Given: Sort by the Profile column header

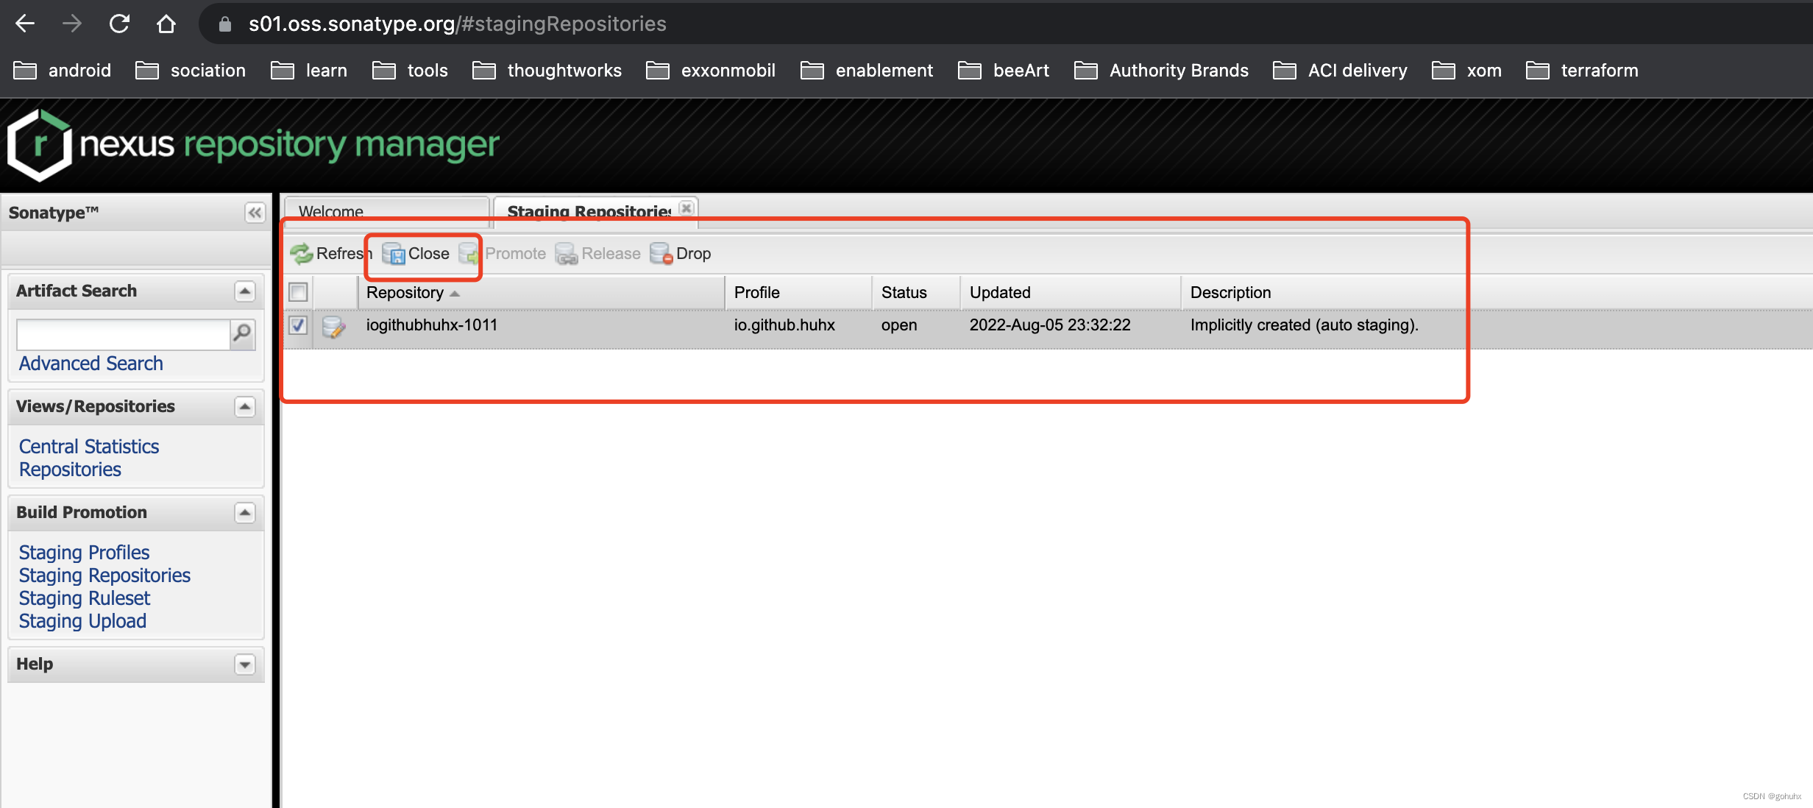Looking at the screenshot, I should (x=798, y=293).
